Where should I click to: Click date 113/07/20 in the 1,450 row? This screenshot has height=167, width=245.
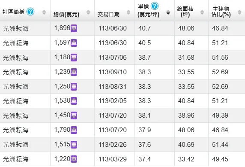(113, 115)
